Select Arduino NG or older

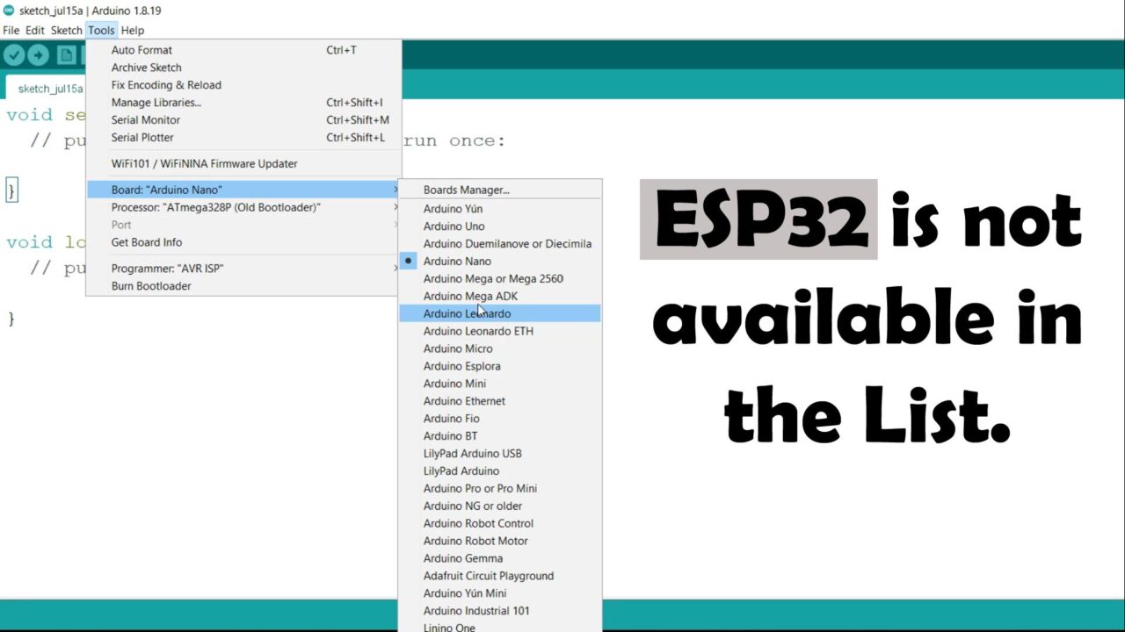(x=500, y=506)
